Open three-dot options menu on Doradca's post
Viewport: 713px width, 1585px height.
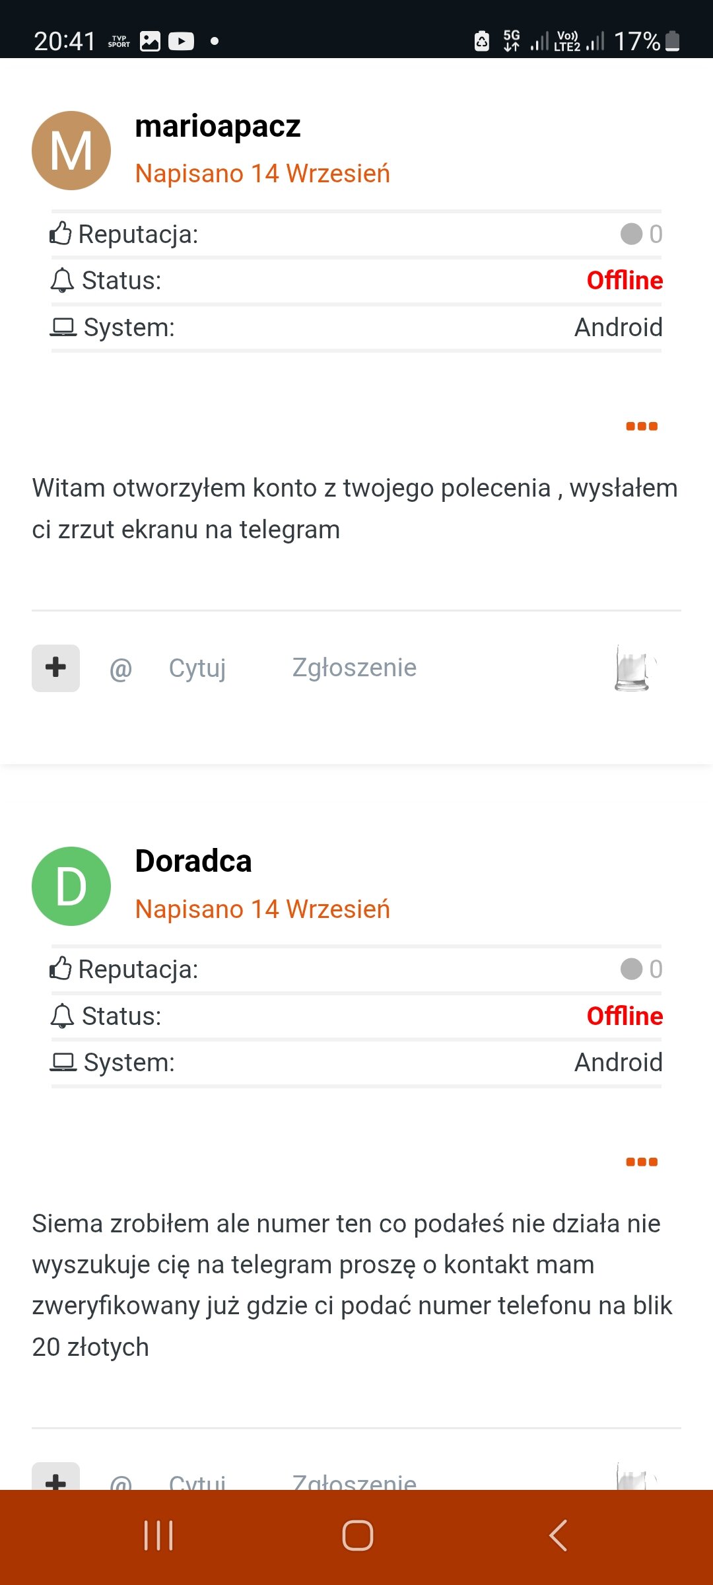tap(641, 1162)
